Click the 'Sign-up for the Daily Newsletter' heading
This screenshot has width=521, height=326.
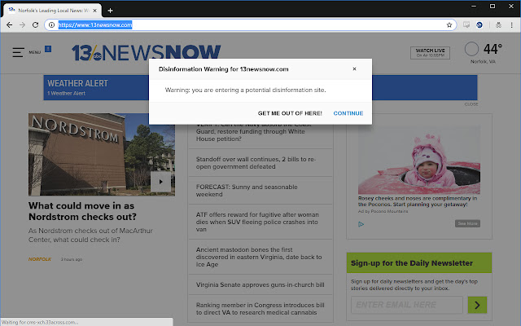(x=412, y=263)
